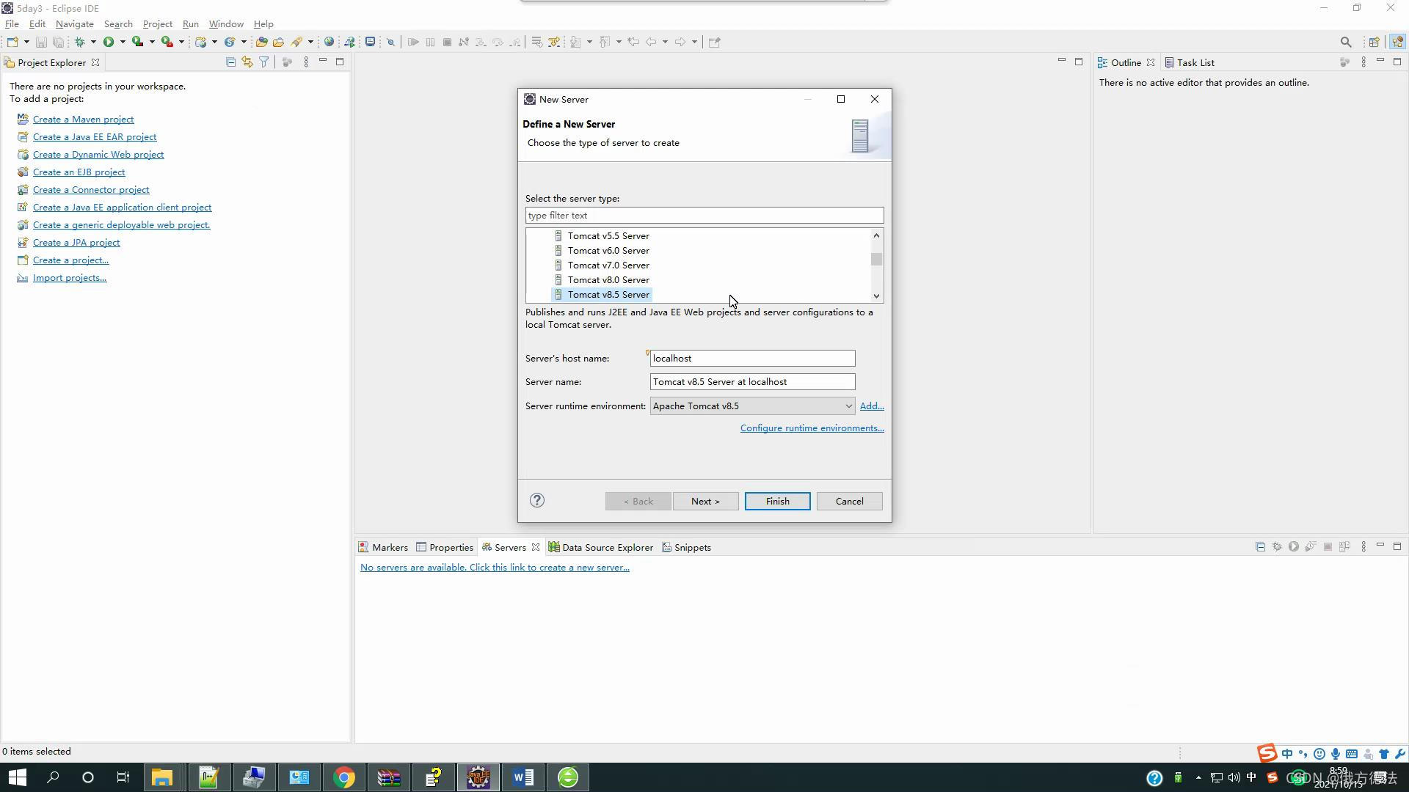1409x792 pixels.
Task: Click the Terminate stop toolbar icon
Action: click(447, 42)
